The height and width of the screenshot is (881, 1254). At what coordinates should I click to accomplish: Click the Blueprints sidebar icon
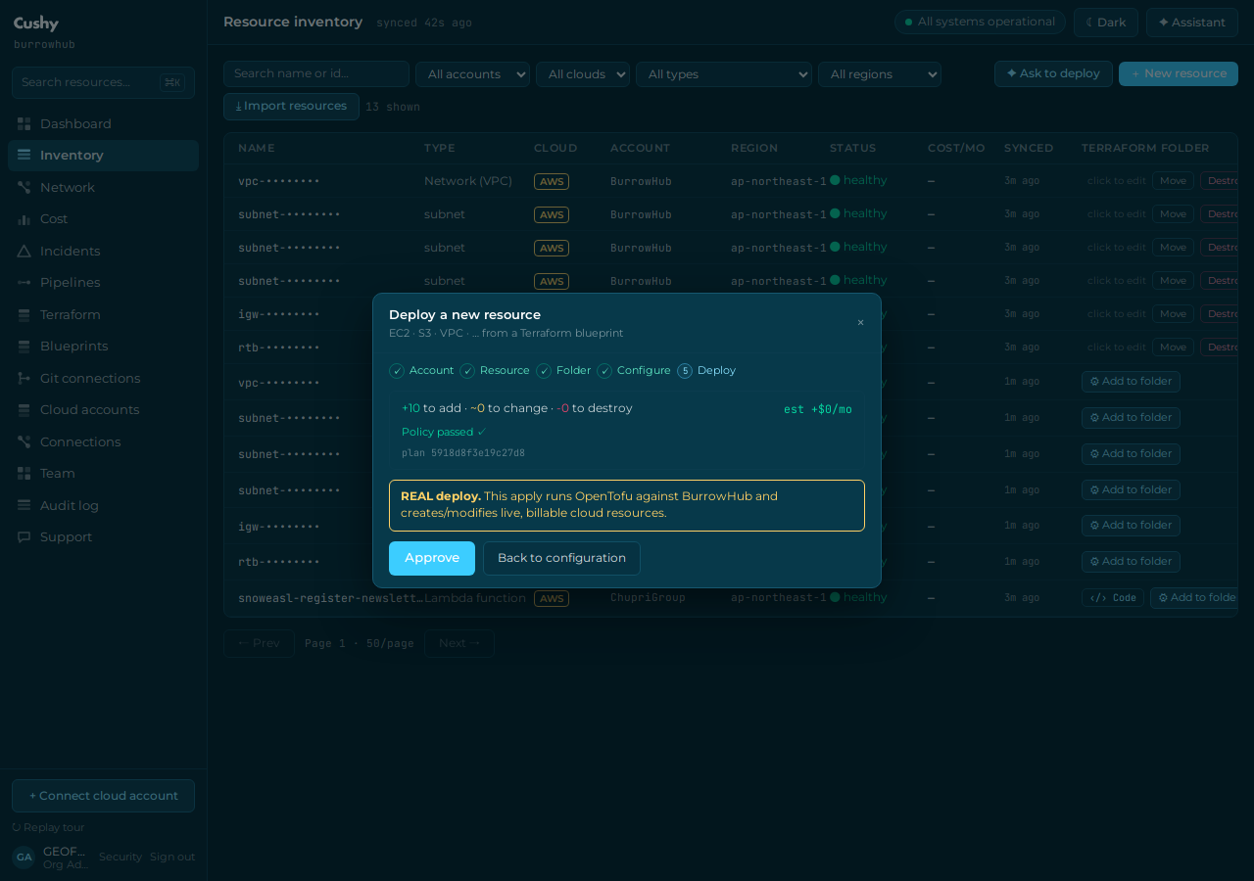24,347
